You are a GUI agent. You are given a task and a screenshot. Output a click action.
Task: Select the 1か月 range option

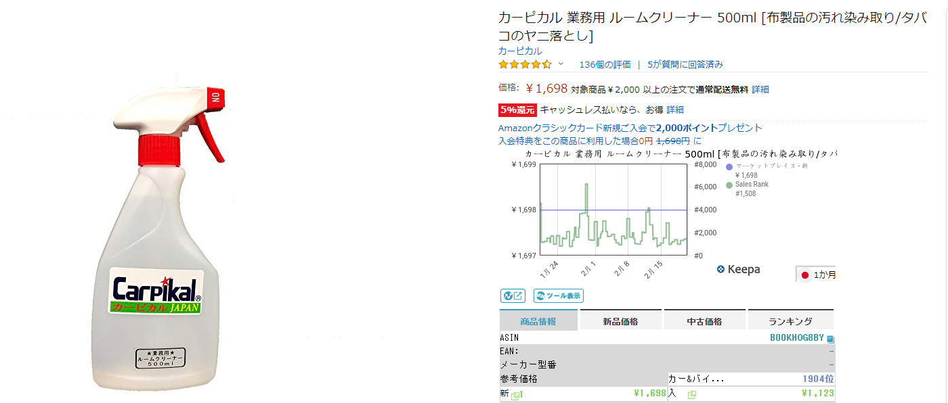[817, 275]
